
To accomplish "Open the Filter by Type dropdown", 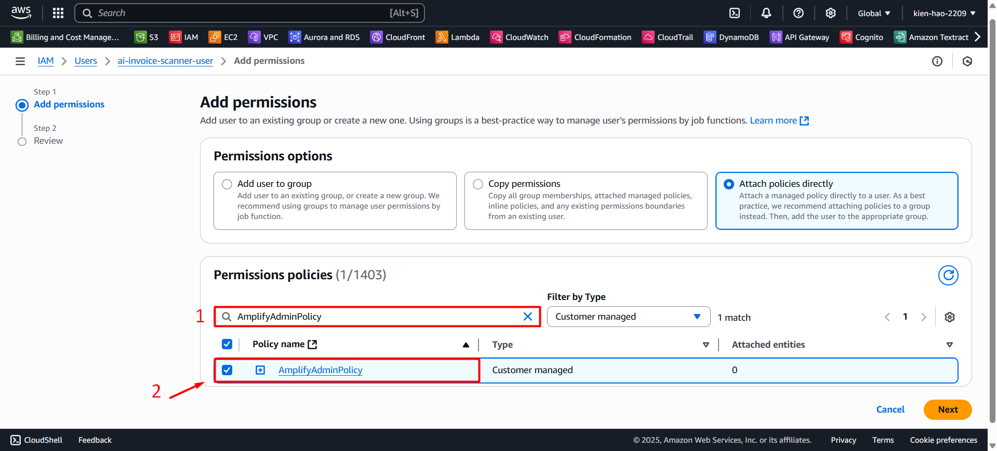I will pyautogui.click(x=629, y=317).
